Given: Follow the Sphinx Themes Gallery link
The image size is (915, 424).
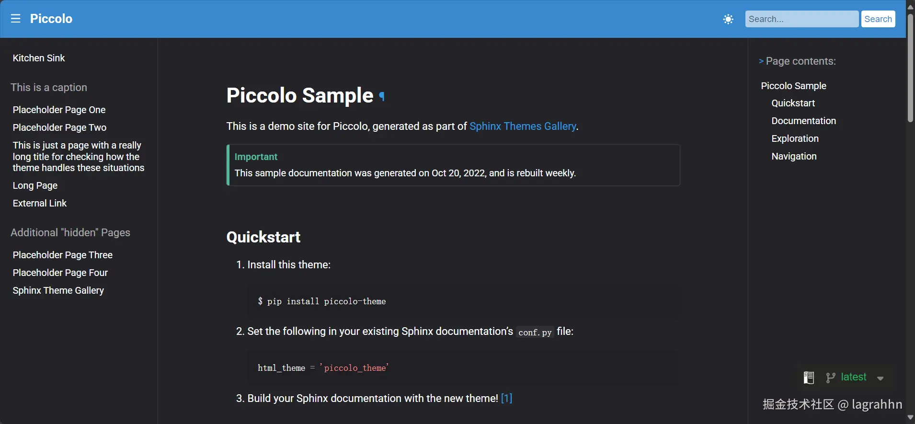Looking at the screenshot, I should coord(523,126).
